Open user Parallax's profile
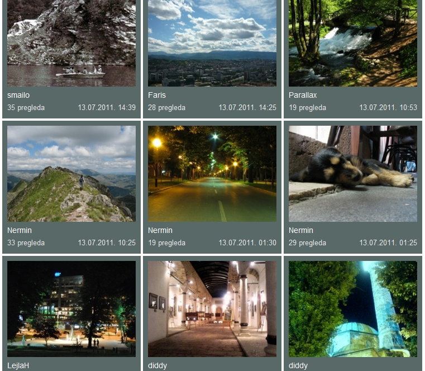425x371 pixels. pyautogui.click(x=303, y=95)
